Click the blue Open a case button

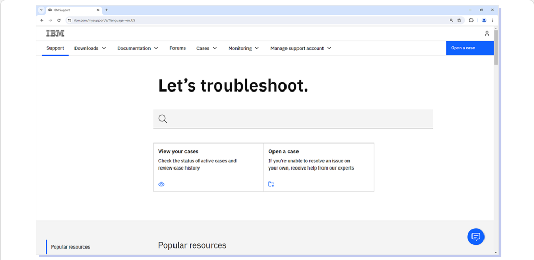coord(470,48)
